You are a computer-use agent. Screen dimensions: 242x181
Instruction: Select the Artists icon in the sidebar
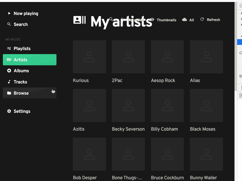[x=9, y=60]
